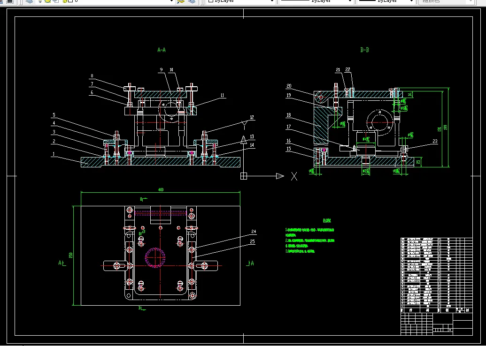Screen dimensions: 486x346
Task: Select part balloon number 7
Action: [x=92, y=84]
